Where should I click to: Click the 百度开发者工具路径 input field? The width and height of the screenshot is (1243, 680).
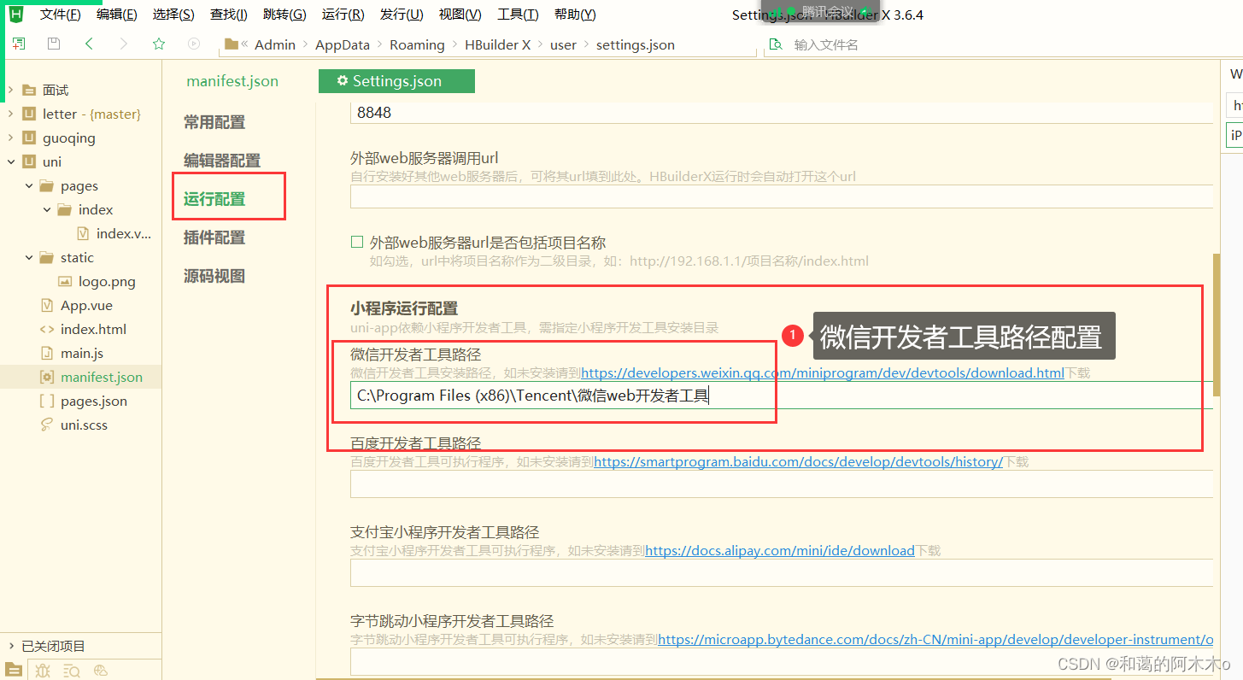782,484
